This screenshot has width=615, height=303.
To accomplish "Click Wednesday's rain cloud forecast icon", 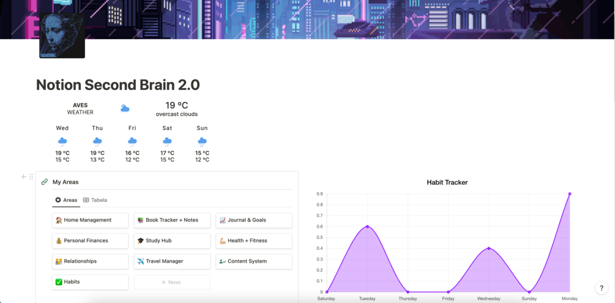I will click(62, 141).
